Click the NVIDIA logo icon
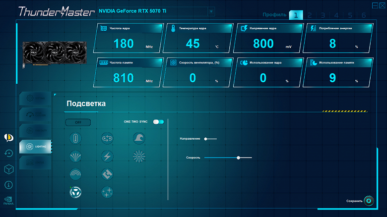This screenshot has height=217, width=387. click(x=8, y=201)
